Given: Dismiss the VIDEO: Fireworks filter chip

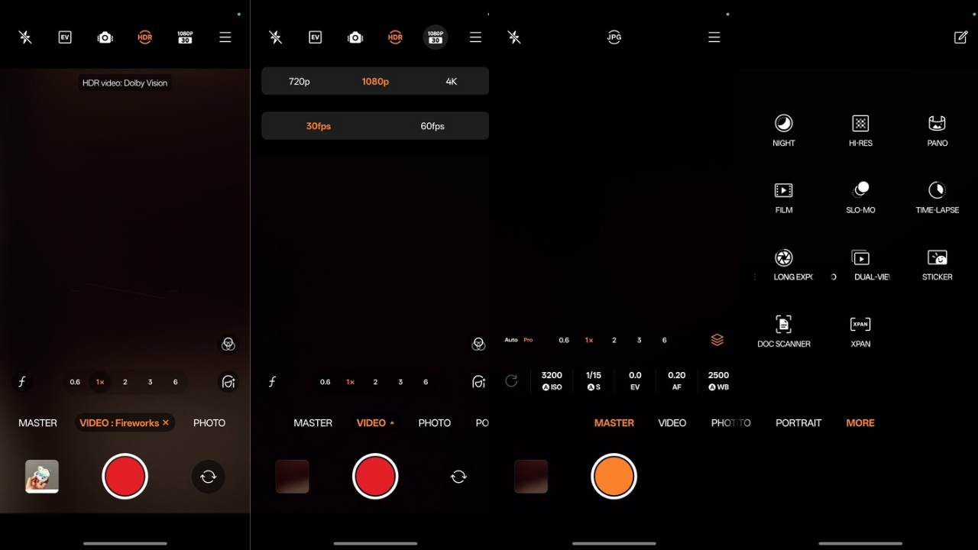Looking at the screenshot, I should pyautogui.click(x=165, y=422).
